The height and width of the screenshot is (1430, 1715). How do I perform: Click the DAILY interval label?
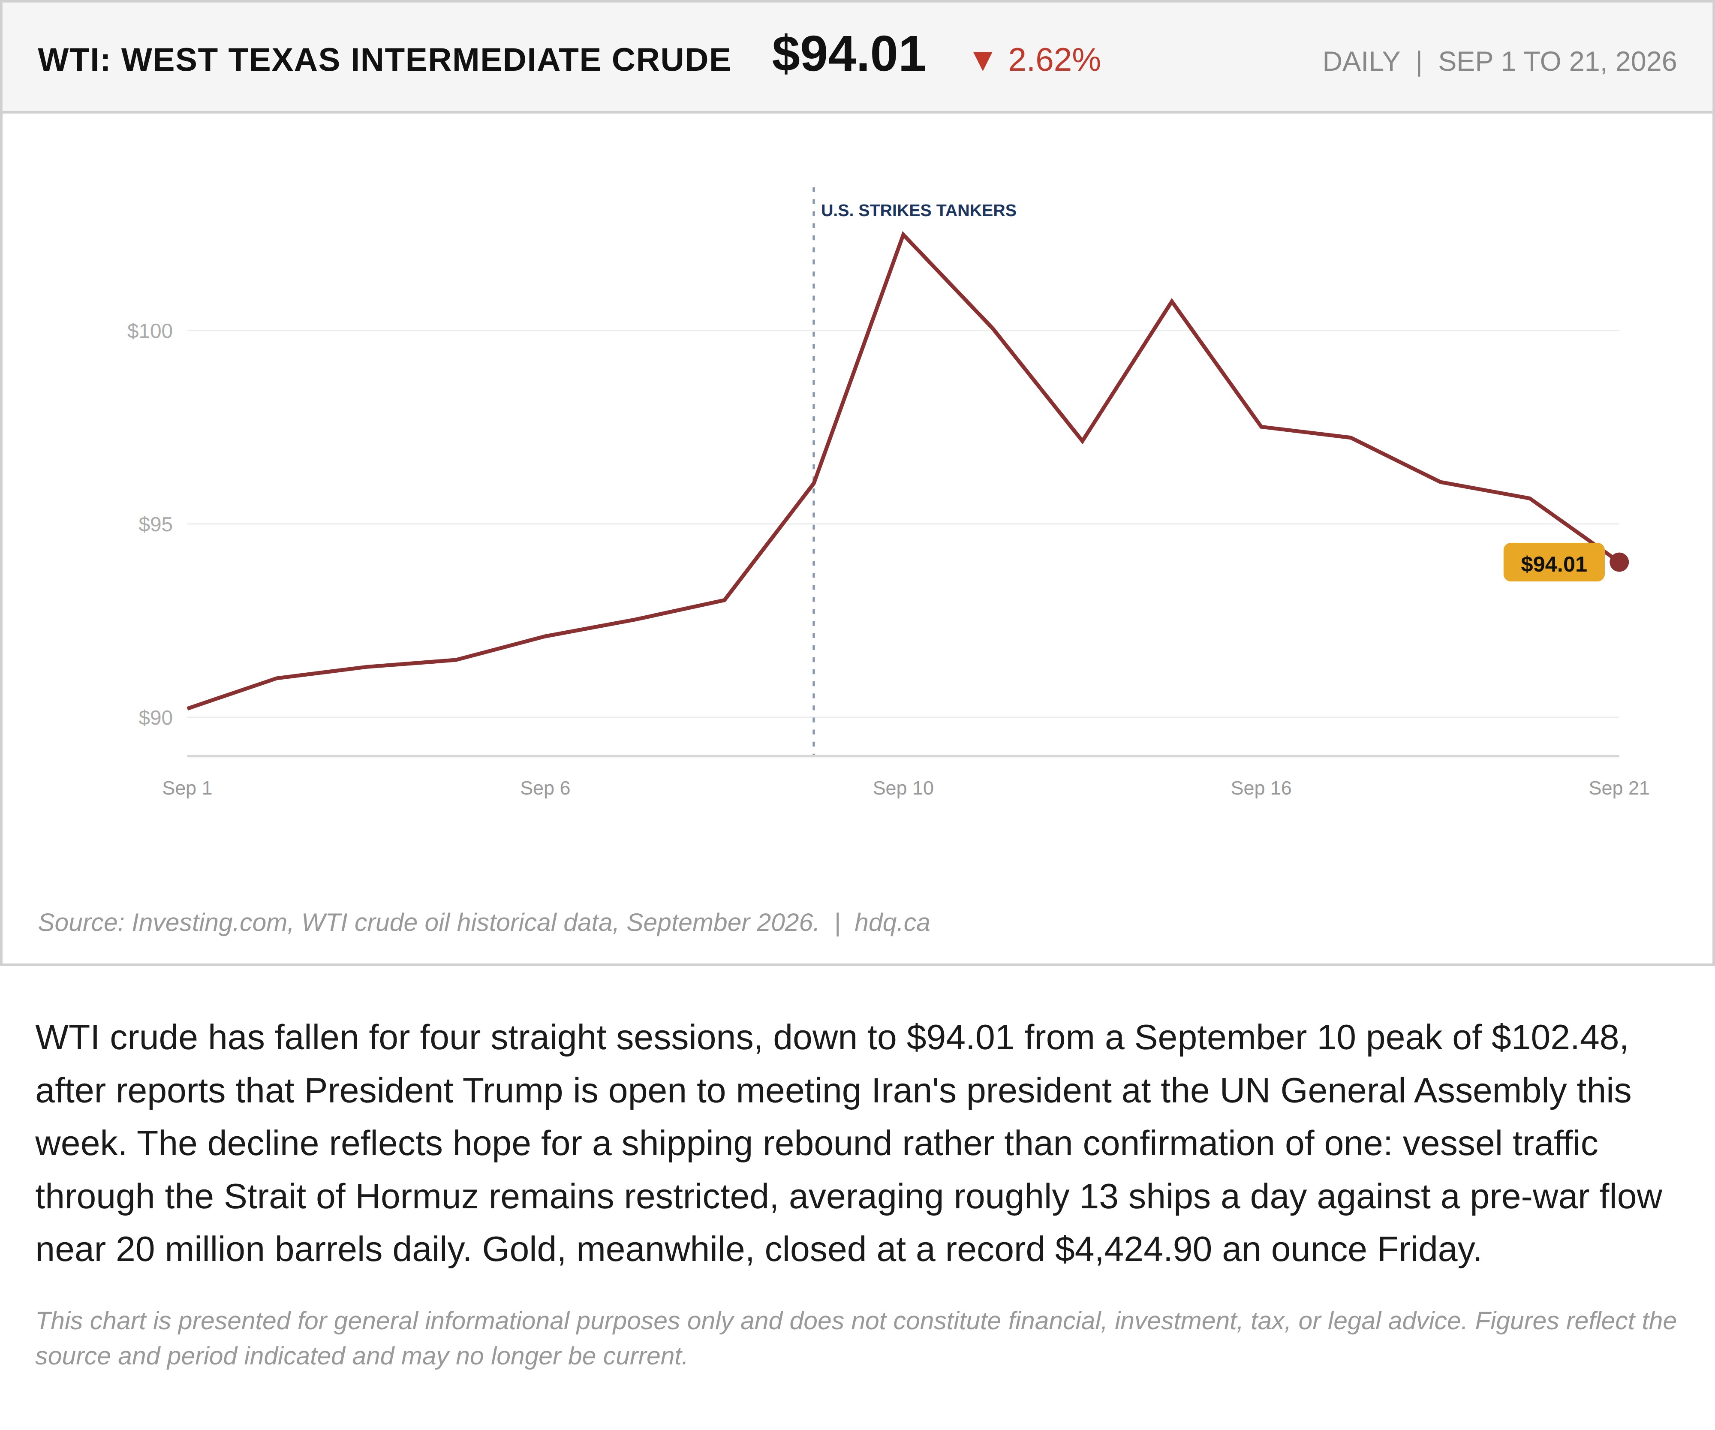pos(1360,62)
